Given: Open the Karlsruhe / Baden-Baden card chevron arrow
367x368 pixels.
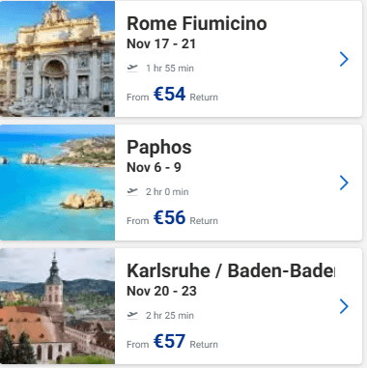Looking at the screenshot, I should 344,306.
